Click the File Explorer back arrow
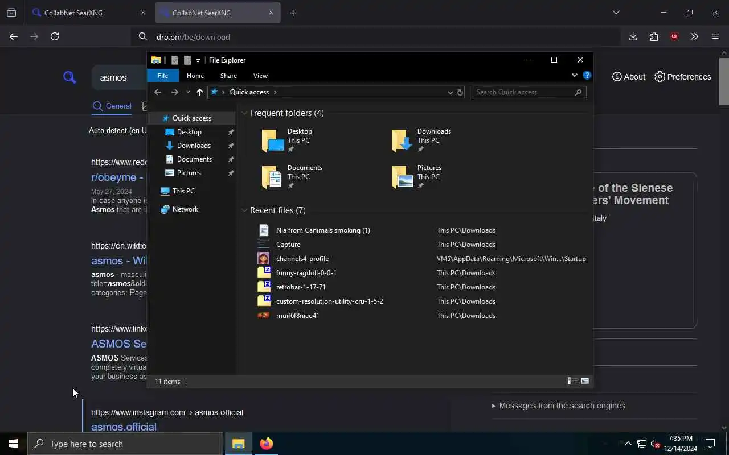Screen dimensions: 729x455 [x=158, y=92]
